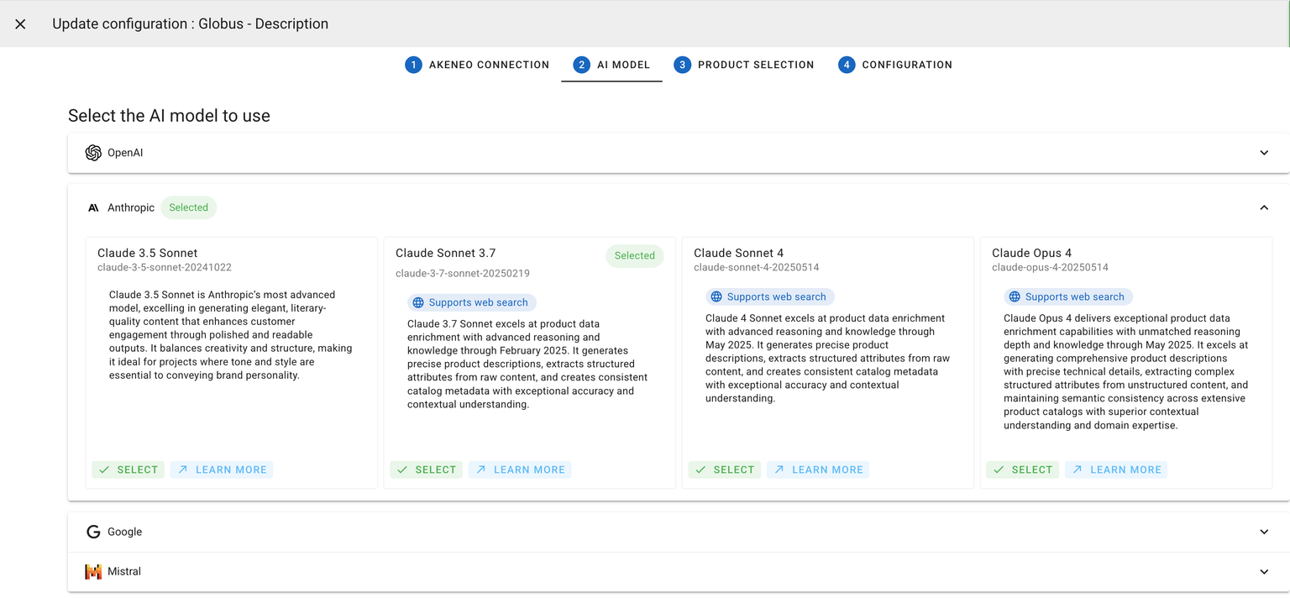The image size is (1290, 598).
Task: Click Supports web search chip on Opus 4
Action: [x=1068, y=296]
